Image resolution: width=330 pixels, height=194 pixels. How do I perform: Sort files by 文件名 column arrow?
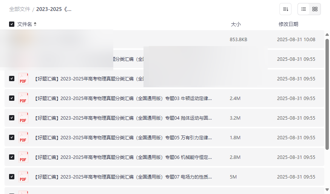35,24
